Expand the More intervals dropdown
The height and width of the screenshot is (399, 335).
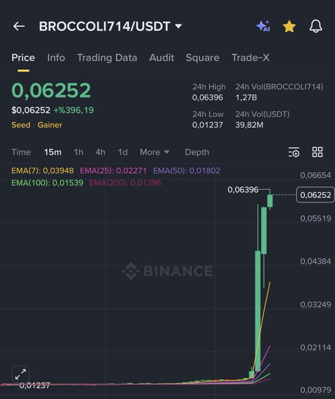pos(155,152)
